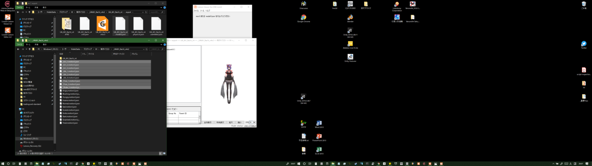Switch to large thumbnails view in the Explorer status bar

[x=163, y=153]
